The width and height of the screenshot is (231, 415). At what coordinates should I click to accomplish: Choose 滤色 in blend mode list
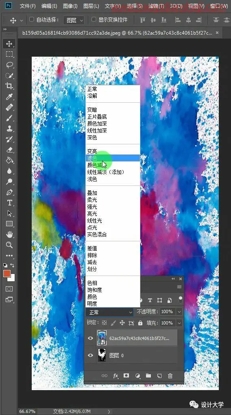pyautogui.click(x=113, y=158)
